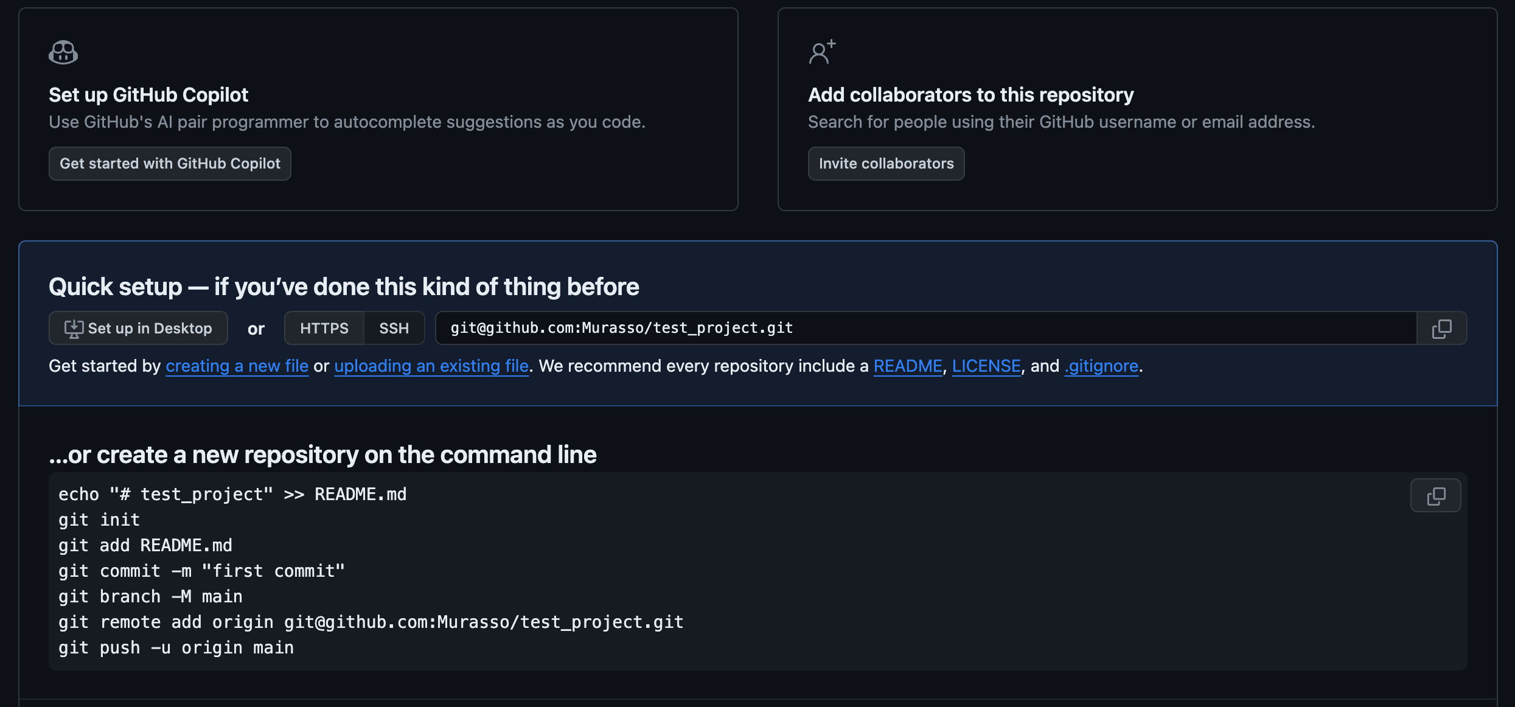Viewport: 1515px width, 707px height.
Task: Open the .gitignore link
Action: tap(1101, 366)
